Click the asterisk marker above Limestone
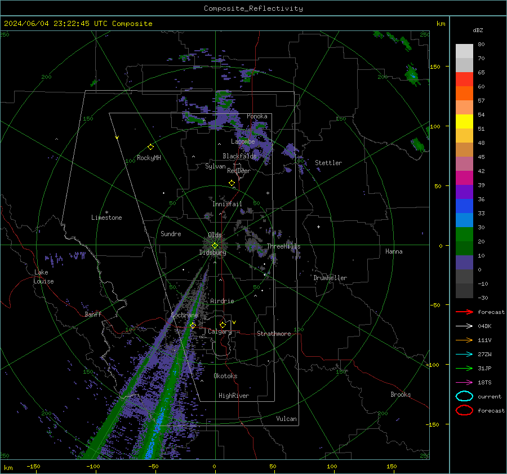The width and height of the screenshot is (507, 474). tap(106, 212)
